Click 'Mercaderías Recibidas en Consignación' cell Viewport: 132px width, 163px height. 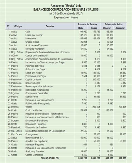pos(45,131)
